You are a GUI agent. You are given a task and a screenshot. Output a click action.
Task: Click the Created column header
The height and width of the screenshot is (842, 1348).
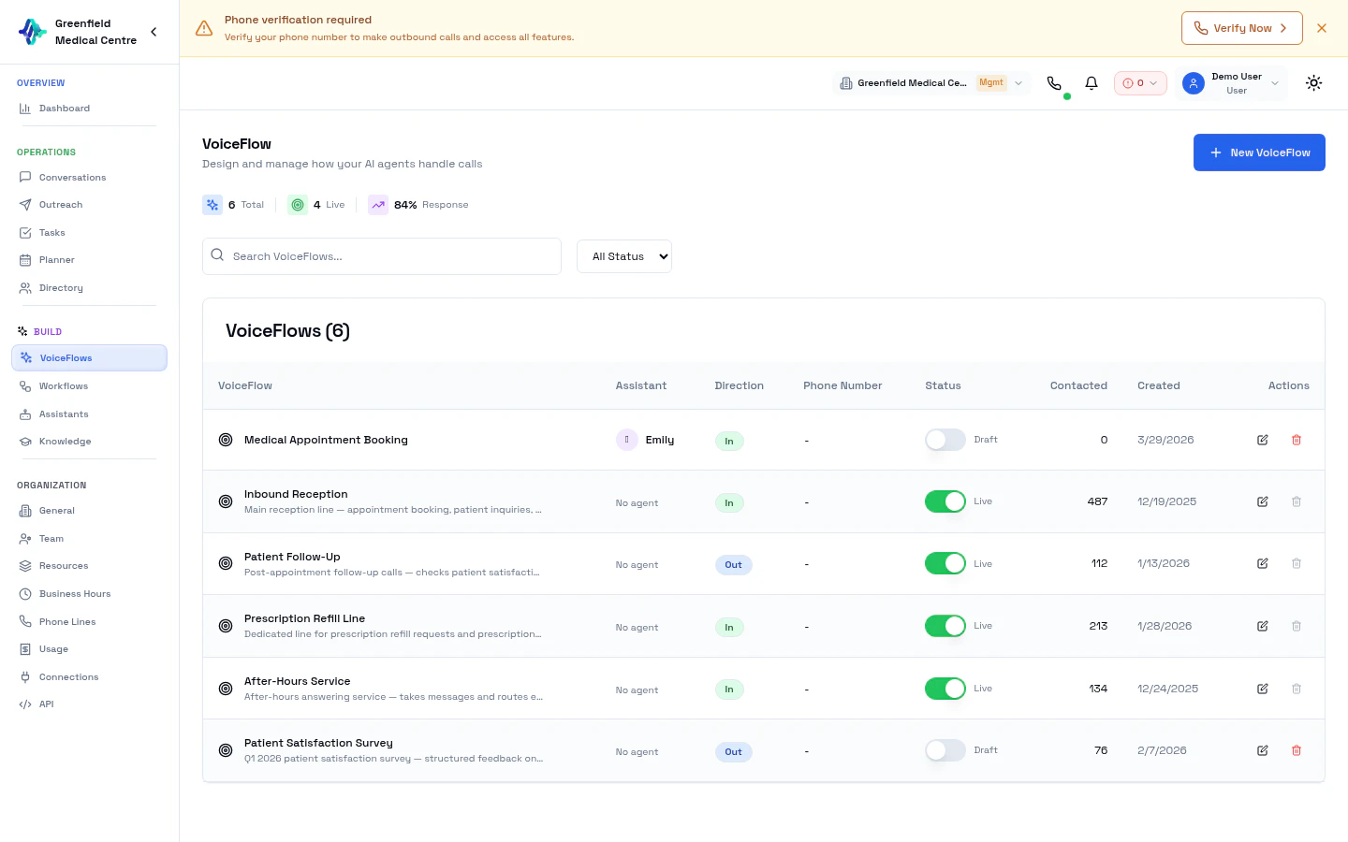click(x=1158, y=385)
